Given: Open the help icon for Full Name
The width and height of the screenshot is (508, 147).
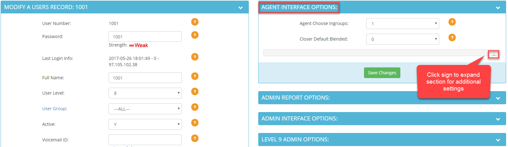Looking at the screenshot, I should pos(195,76).
